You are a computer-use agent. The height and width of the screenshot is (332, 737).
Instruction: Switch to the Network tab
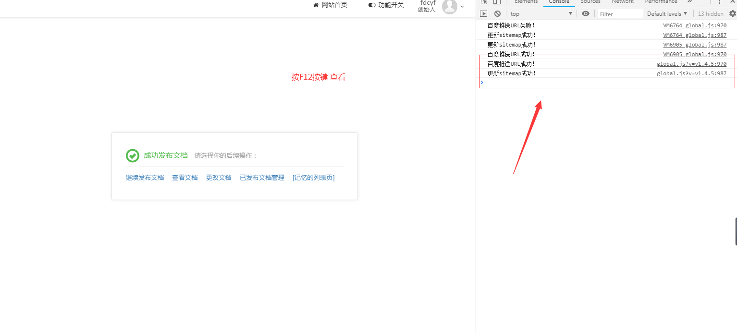pyautogui.click(x=623, y=2)
